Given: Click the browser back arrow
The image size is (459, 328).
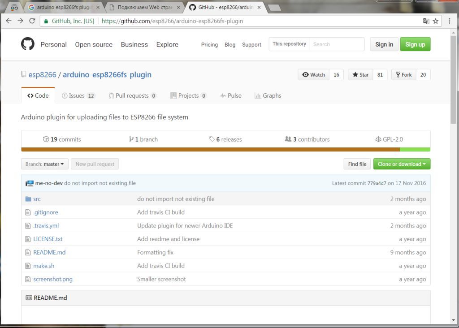Looking at the screenshot, I should click(9, 21).
